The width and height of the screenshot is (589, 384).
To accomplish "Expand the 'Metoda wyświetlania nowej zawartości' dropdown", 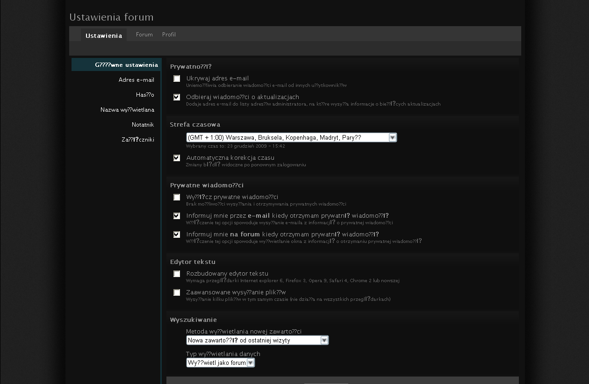I will click(x=257, y=340).
